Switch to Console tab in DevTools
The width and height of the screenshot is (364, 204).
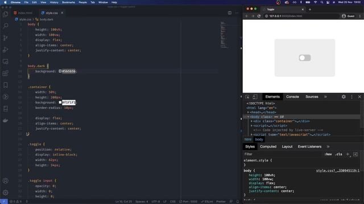(292, 97)
